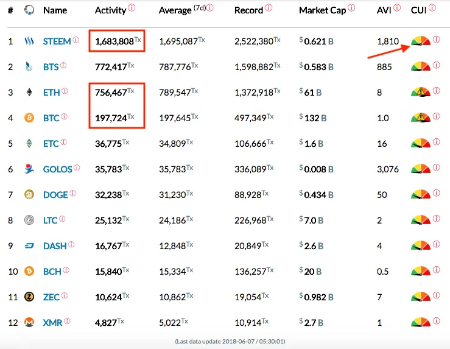Image resolution: width=450 pixels, height=349 pixels.
Task: Open the STEEM coin link
Action: (x=57, y=41)
